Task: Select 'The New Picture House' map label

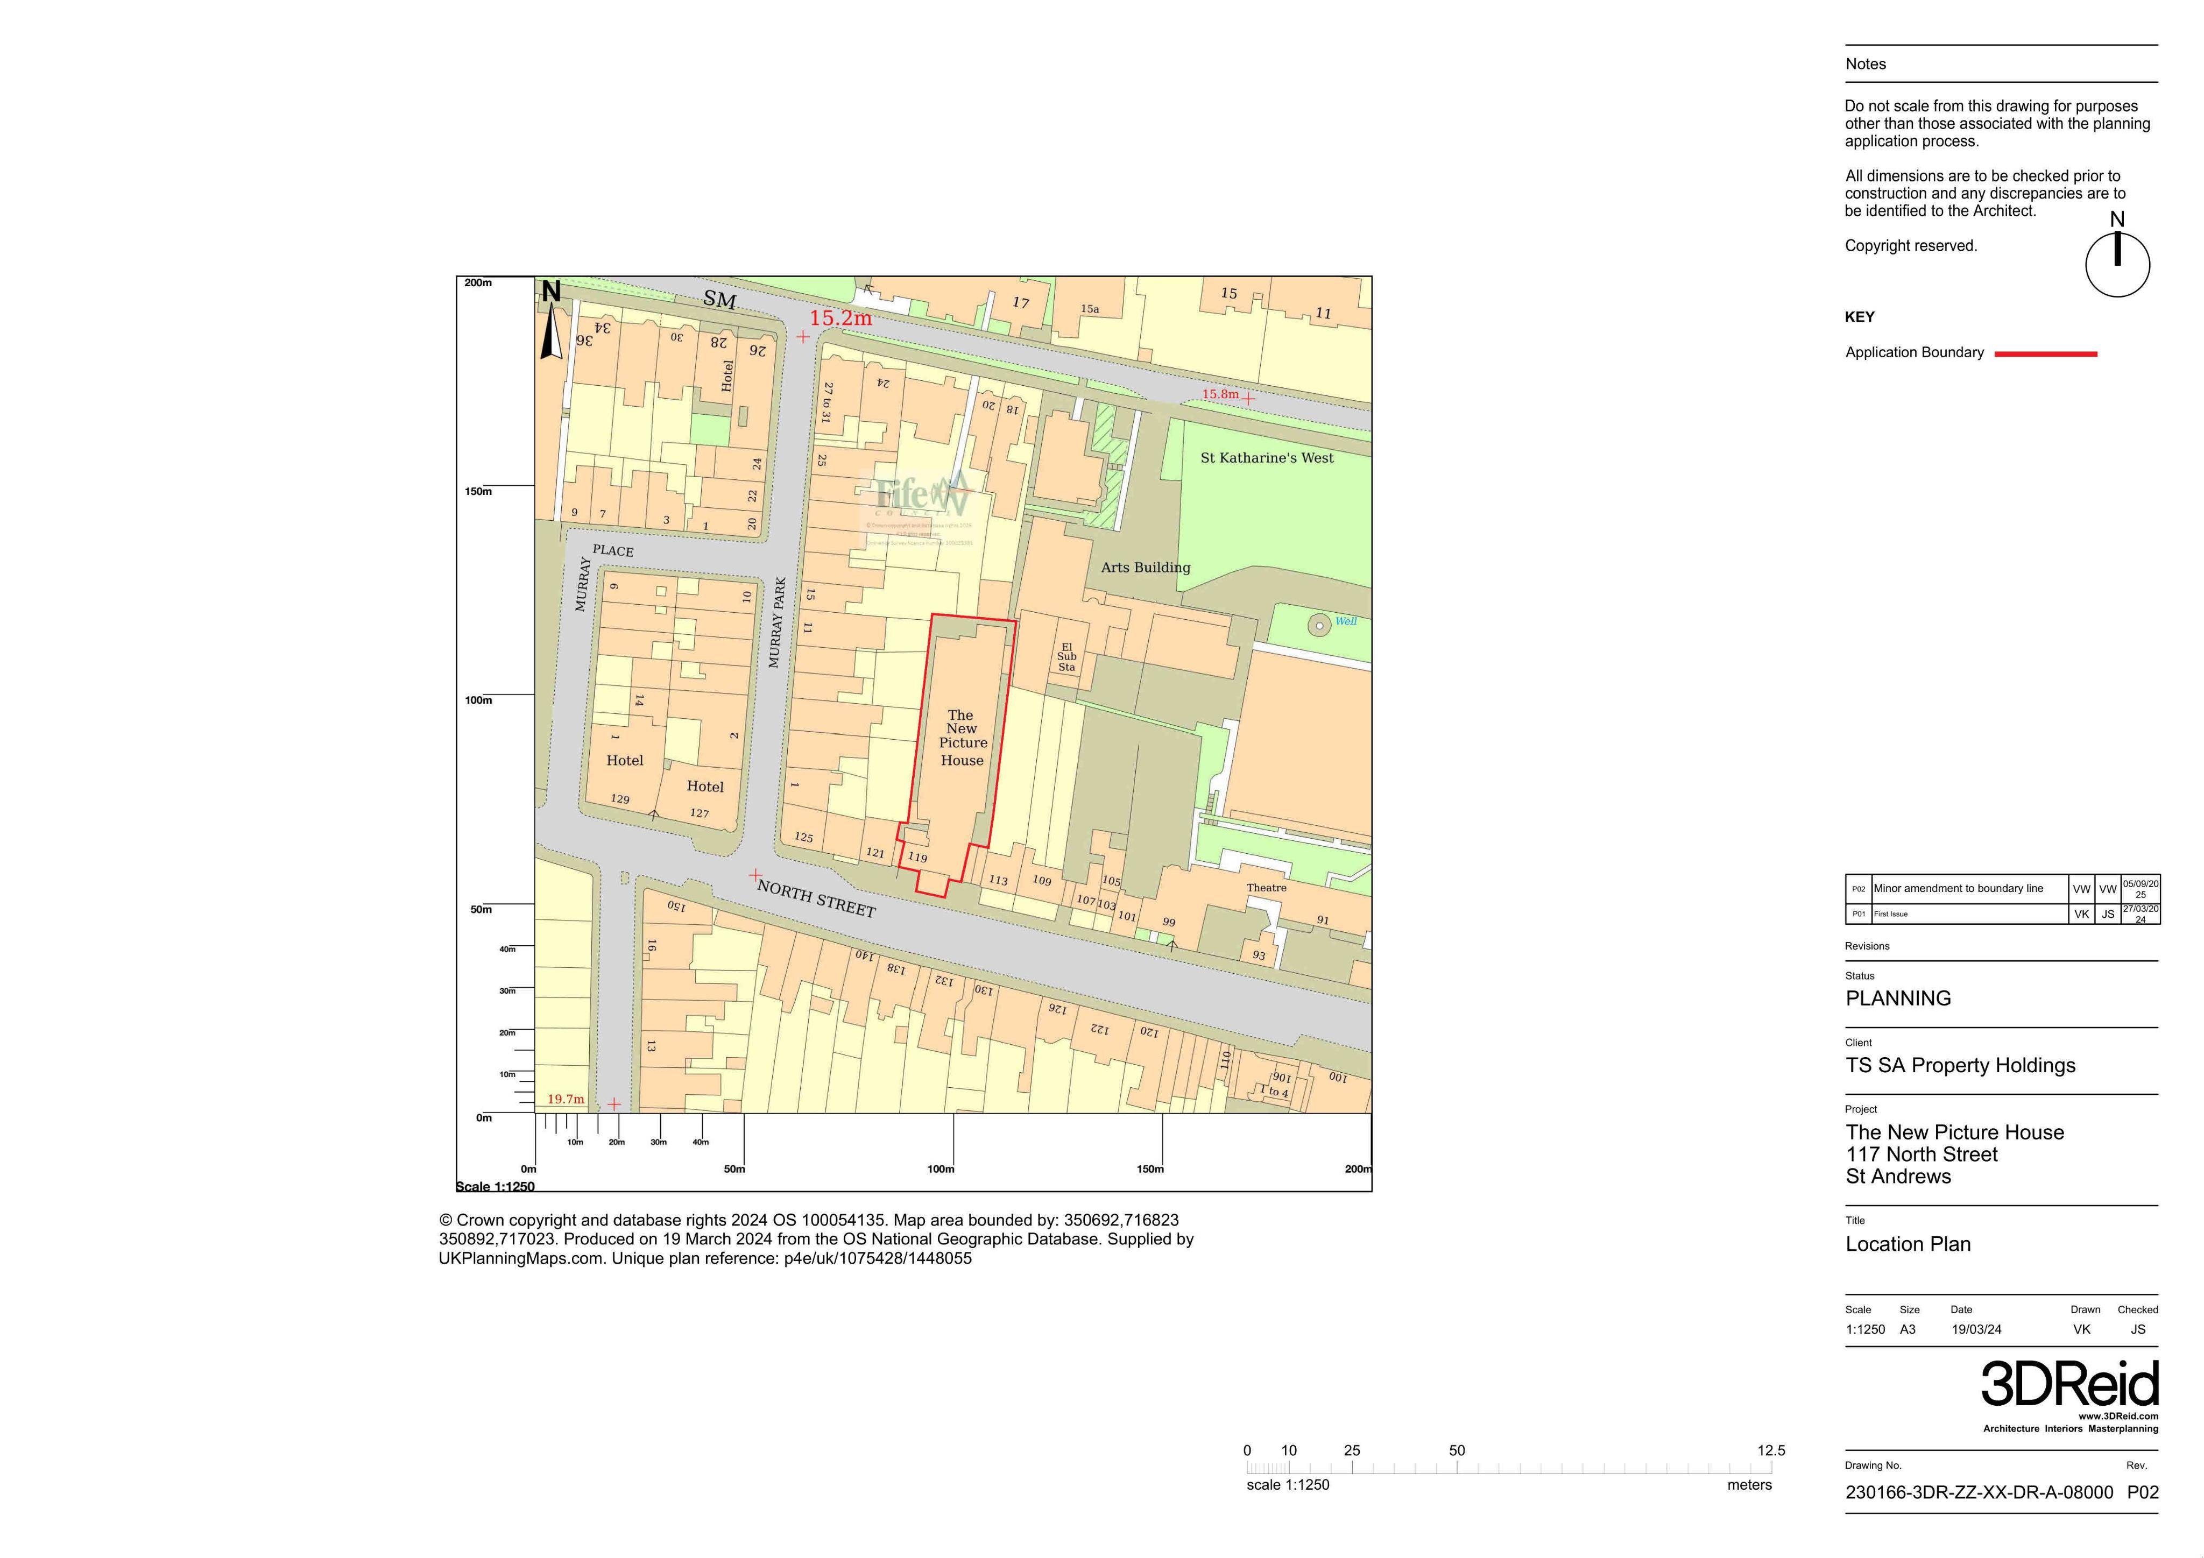Action: [962, 737]
